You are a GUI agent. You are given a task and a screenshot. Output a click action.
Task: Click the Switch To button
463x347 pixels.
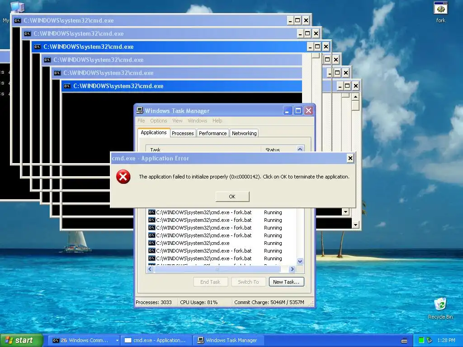(248, 282)
